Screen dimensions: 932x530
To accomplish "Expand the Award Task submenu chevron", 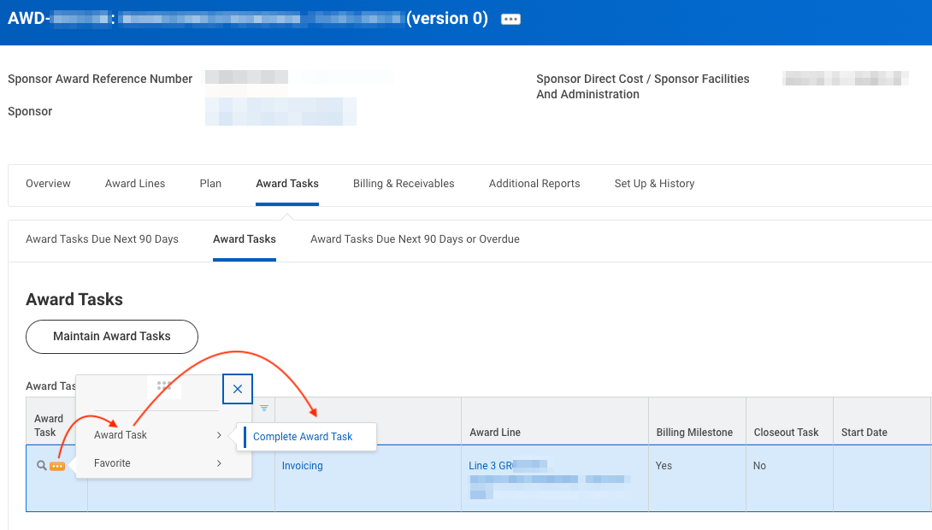I will pos(220,435).
